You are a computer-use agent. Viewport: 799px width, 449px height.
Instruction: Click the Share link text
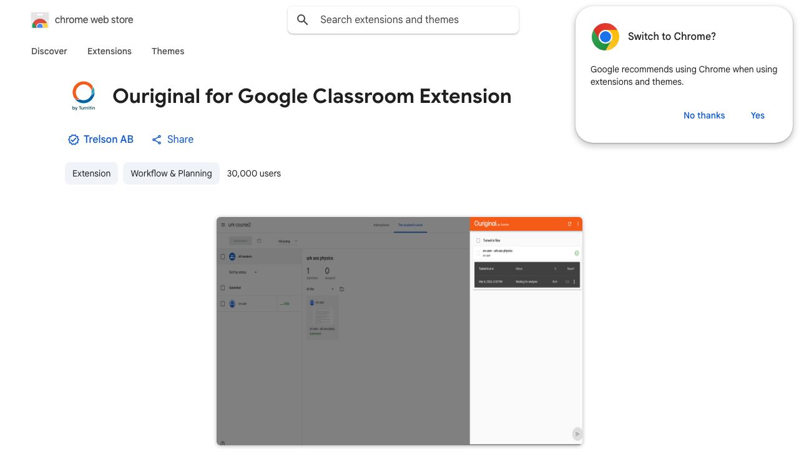click(180, 139)
